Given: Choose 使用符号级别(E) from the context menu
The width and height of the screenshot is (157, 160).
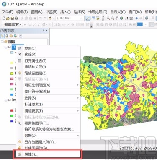Looking at the screenshot, I should point(48,92).
